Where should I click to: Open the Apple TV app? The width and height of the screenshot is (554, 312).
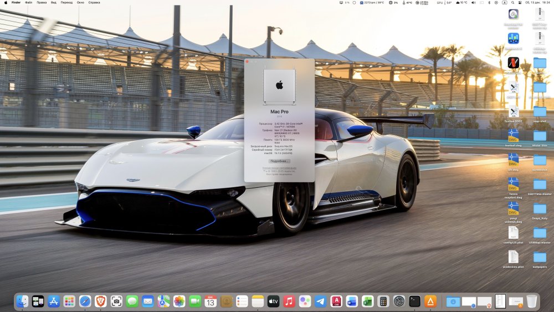(x=273, y=301)
